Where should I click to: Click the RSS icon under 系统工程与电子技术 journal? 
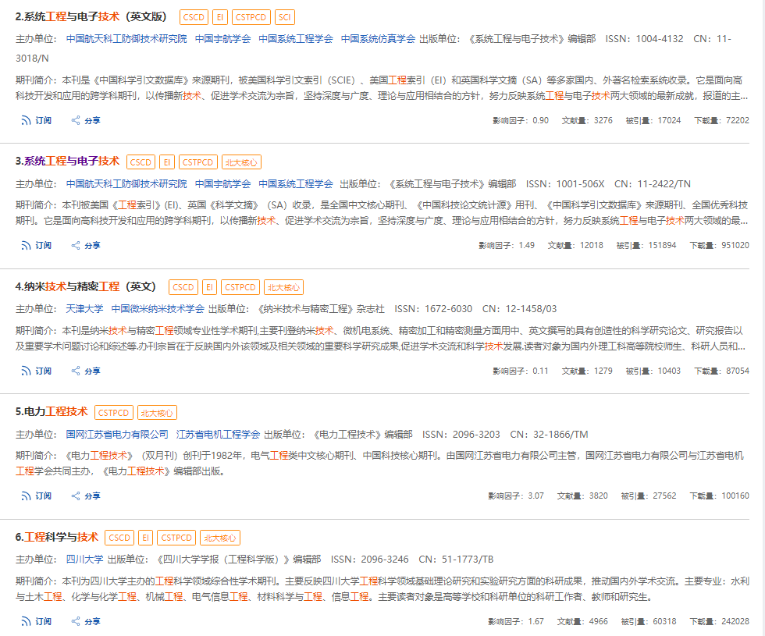pyautogui.click(x=24, y=244)
